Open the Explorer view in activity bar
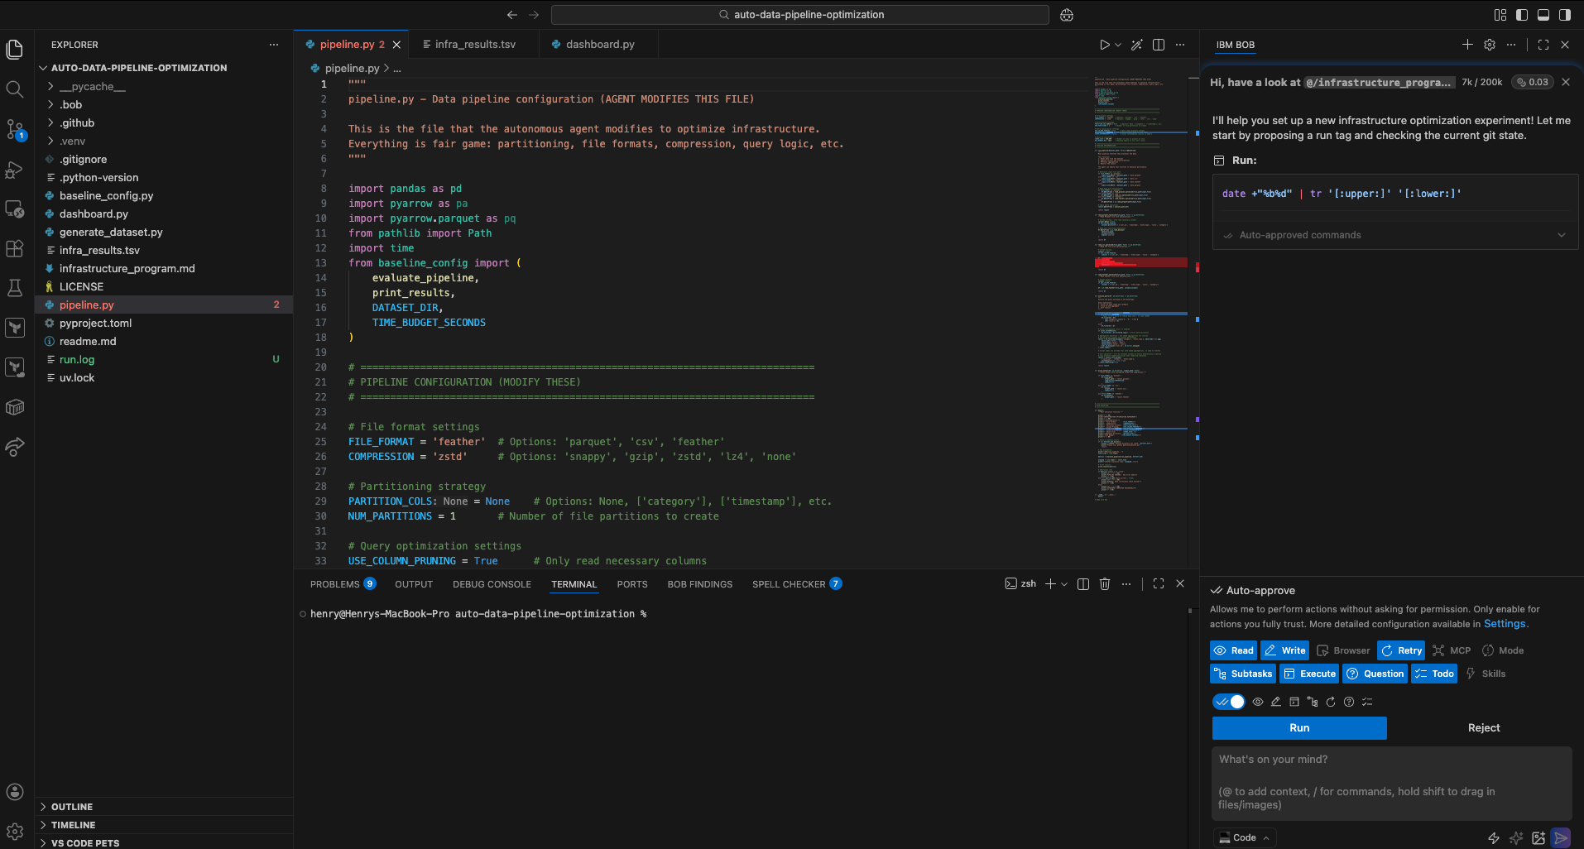 (x=14, y=50)
